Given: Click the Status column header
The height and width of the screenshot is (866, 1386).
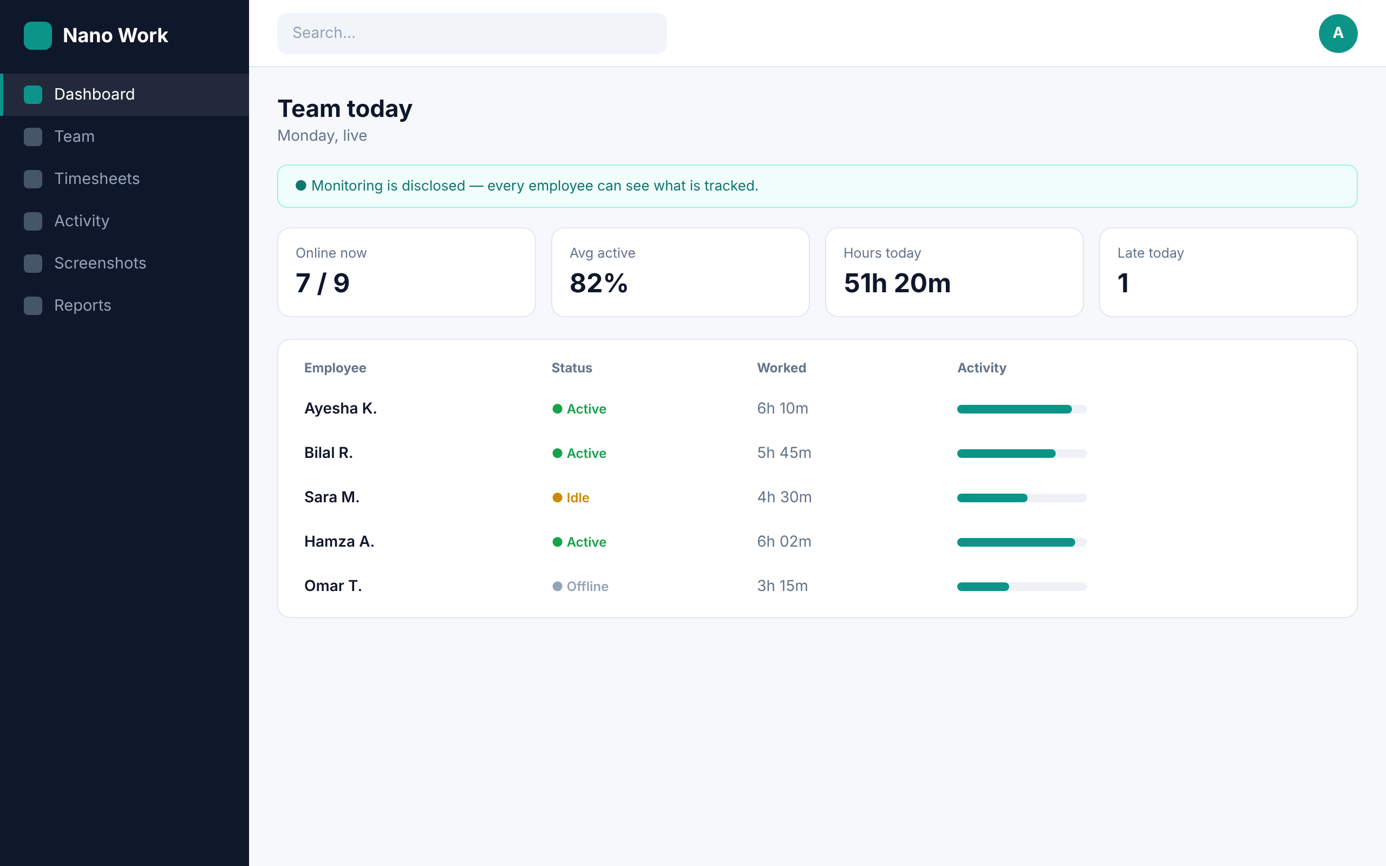Looking at the screenshot, I should [572, 368].
